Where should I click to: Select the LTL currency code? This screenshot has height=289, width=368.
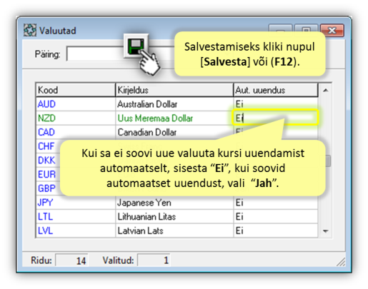coord(45,217)
